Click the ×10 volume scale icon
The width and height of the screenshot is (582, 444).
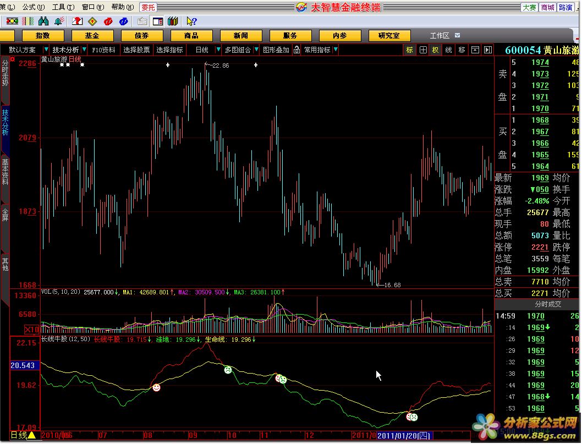(x=32, y=330)
